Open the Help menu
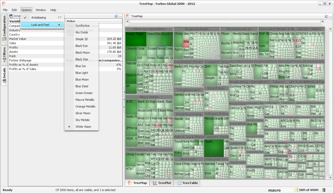The height and width of the screenshot is (194, 334). click(53, 10)
